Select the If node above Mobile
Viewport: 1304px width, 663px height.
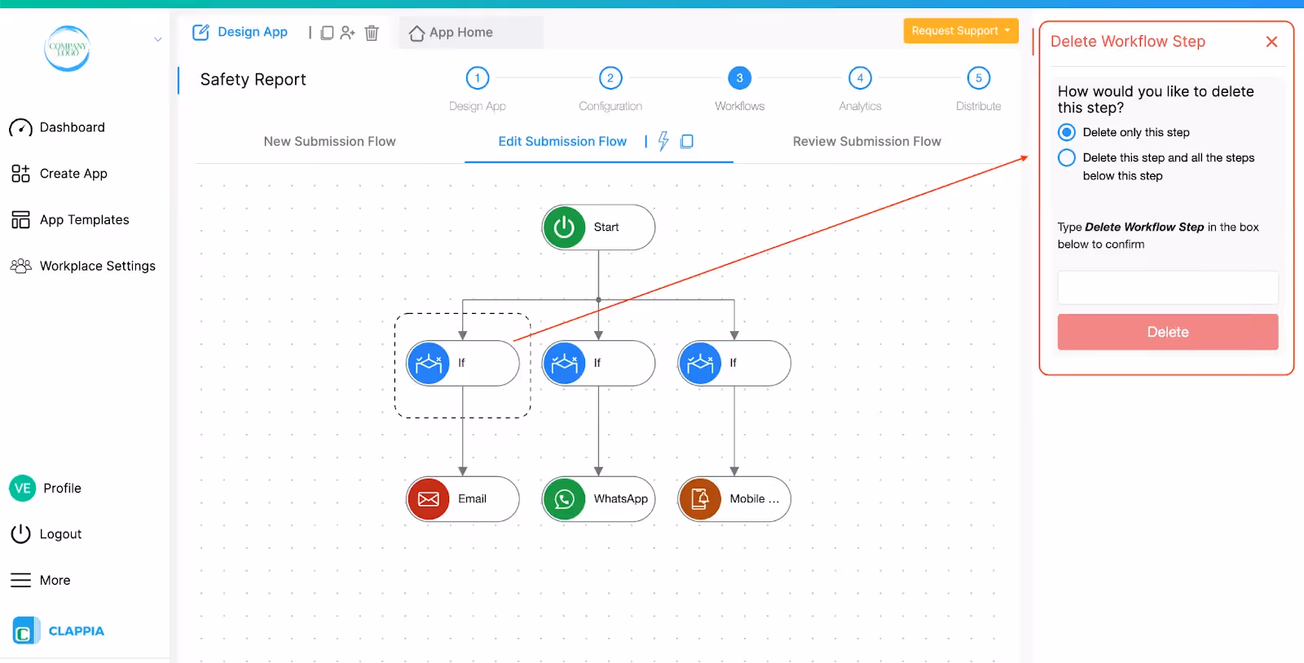[x=734, y=364]
